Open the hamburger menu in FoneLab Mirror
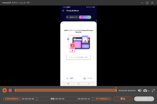This screenshot has height=104, width=157. tap(63, 11)
